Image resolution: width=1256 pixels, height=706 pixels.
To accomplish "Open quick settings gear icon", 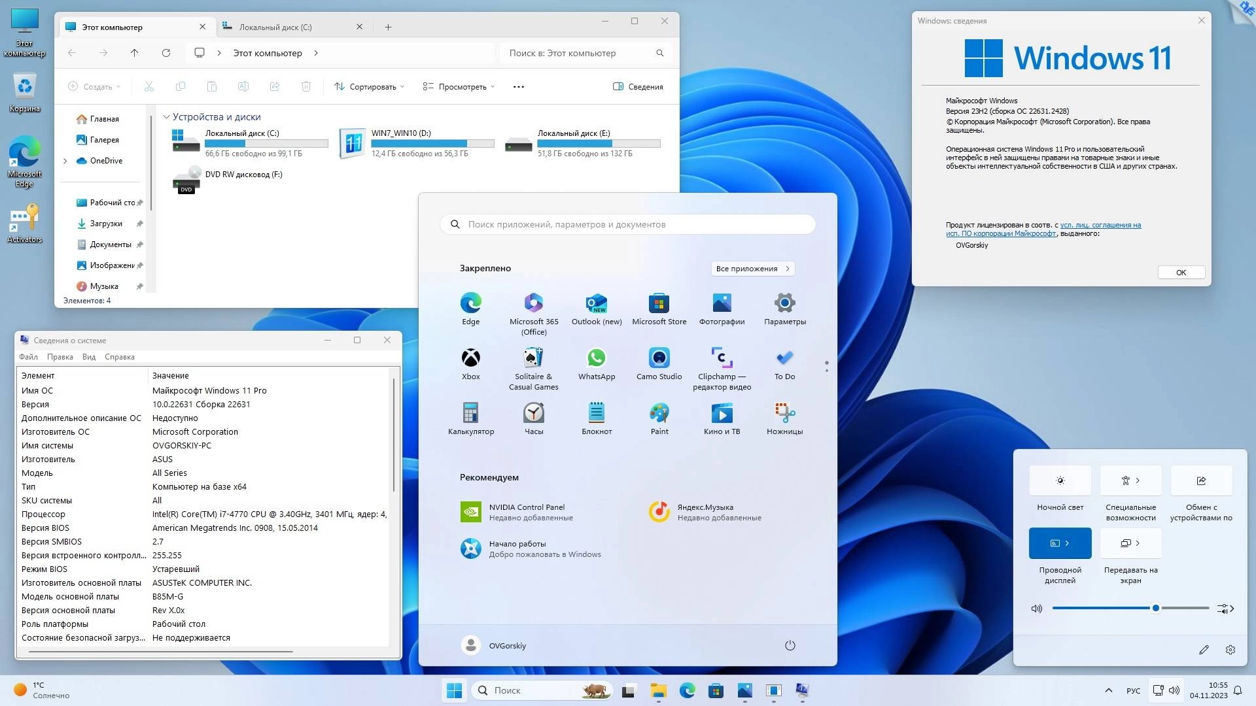I will click(x=1230, y=650).
